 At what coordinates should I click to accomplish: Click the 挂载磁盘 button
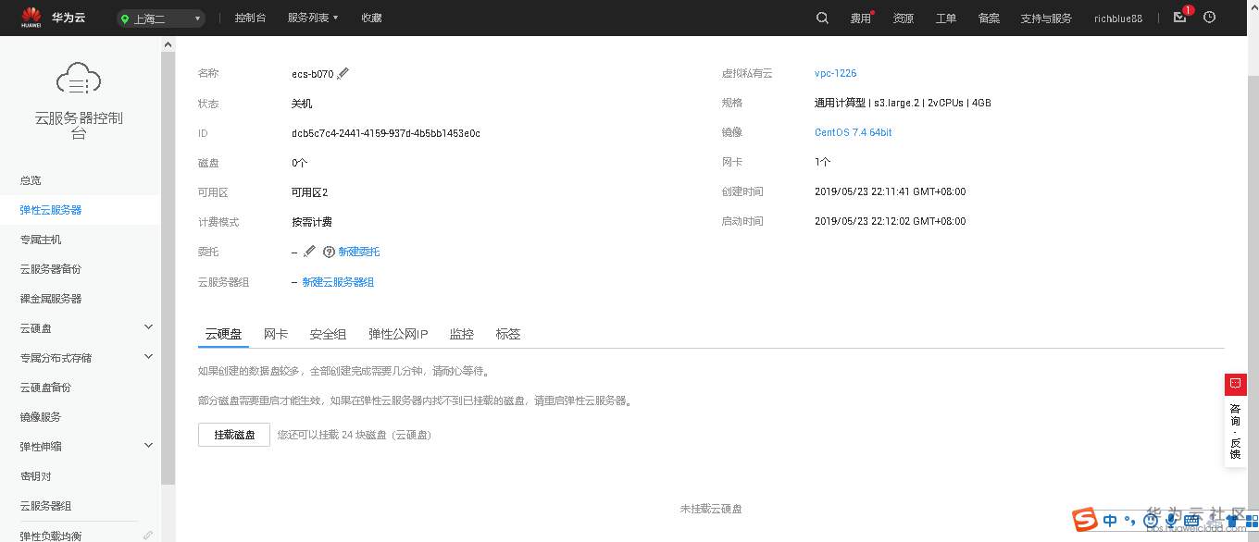[x=234, y=435]
